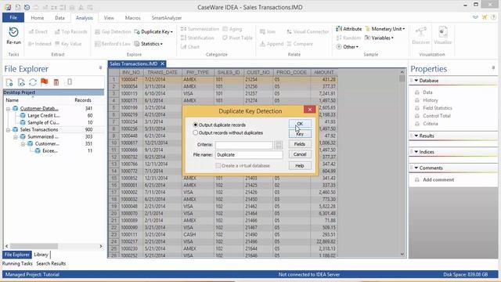The image size is (501, 282).
Task: Open Benford's Law analysis
Action: point(113,44)
